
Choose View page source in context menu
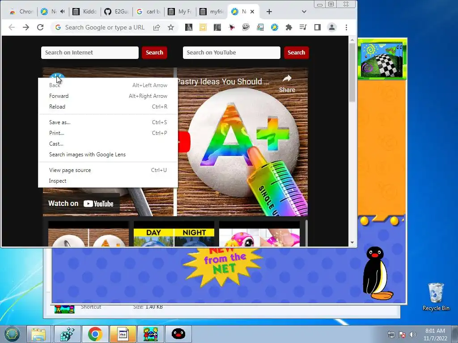click(x=108, y=170)
